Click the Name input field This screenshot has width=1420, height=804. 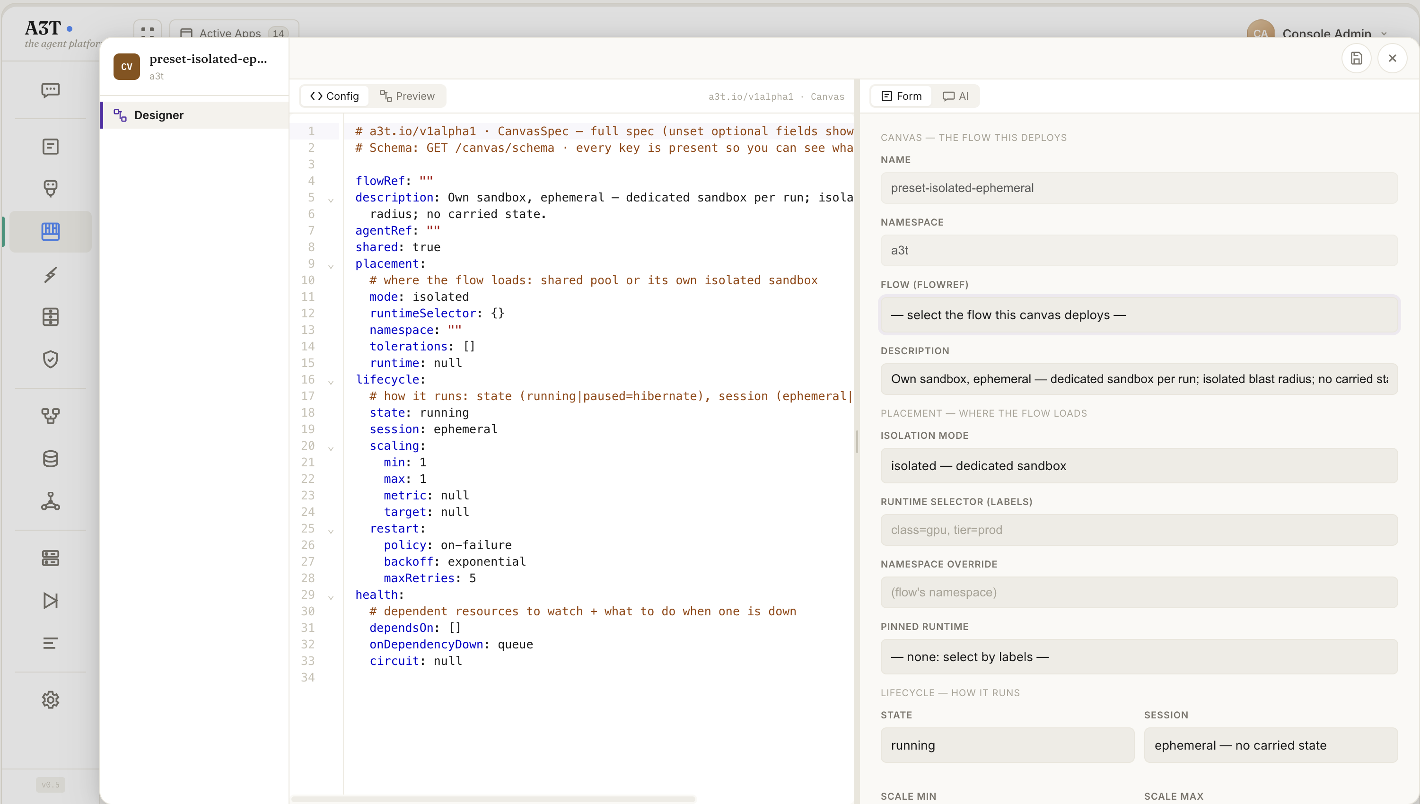pos(1139,188)
